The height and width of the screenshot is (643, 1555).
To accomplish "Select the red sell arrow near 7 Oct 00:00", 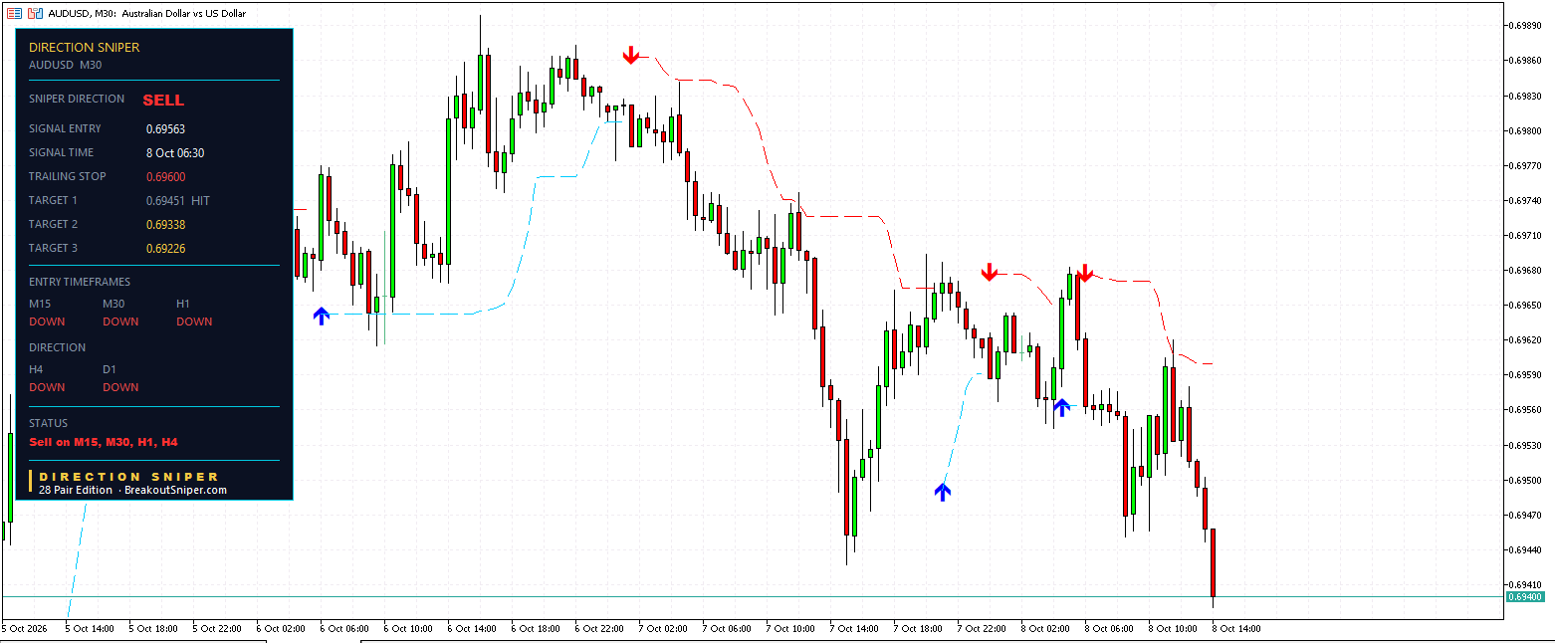I will [x=630, y=55].
